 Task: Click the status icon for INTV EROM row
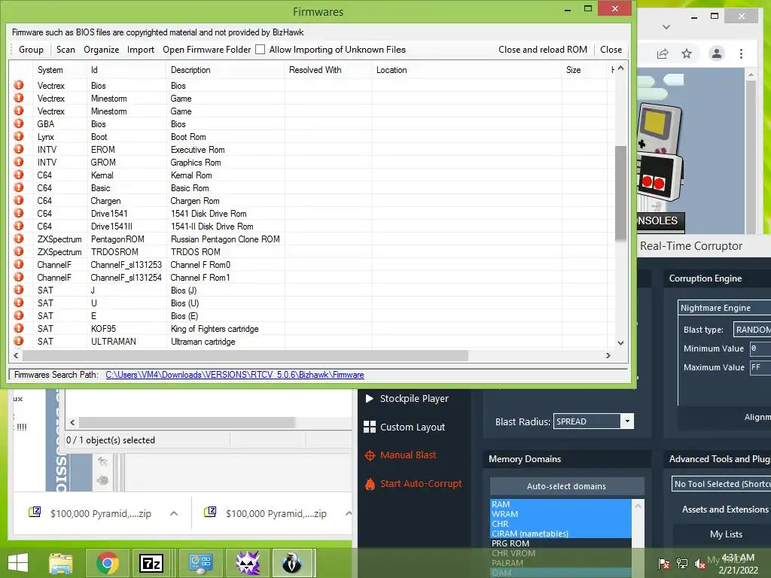[19, 149]
